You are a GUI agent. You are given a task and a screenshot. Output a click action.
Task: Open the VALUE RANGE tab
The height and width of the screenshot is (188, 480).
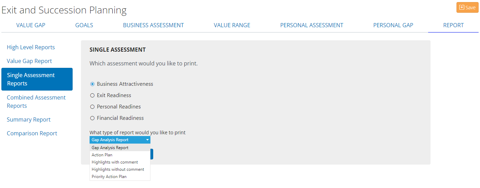(232, 25)
